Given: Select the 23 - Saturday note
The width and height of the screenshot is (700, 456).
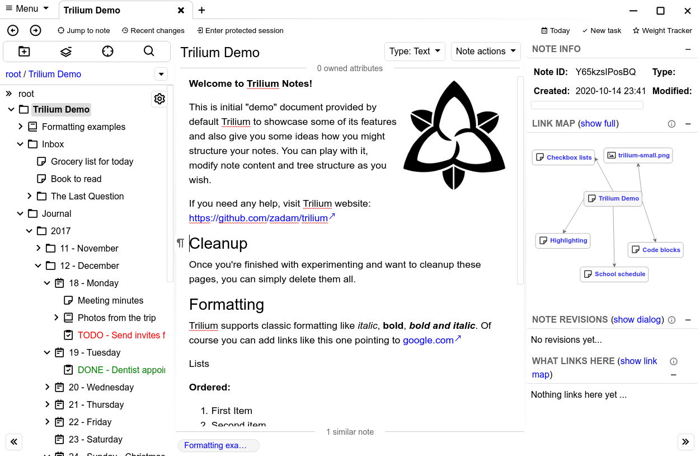Looking at the screenshot, I should tap(95, 439).
